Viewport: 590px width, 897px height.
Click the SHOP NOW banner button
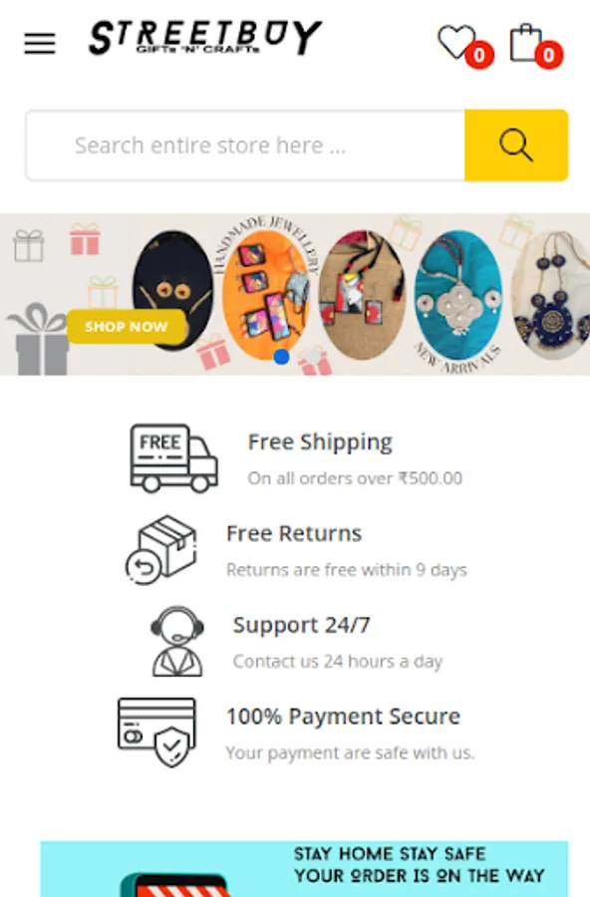coord(127,327)
